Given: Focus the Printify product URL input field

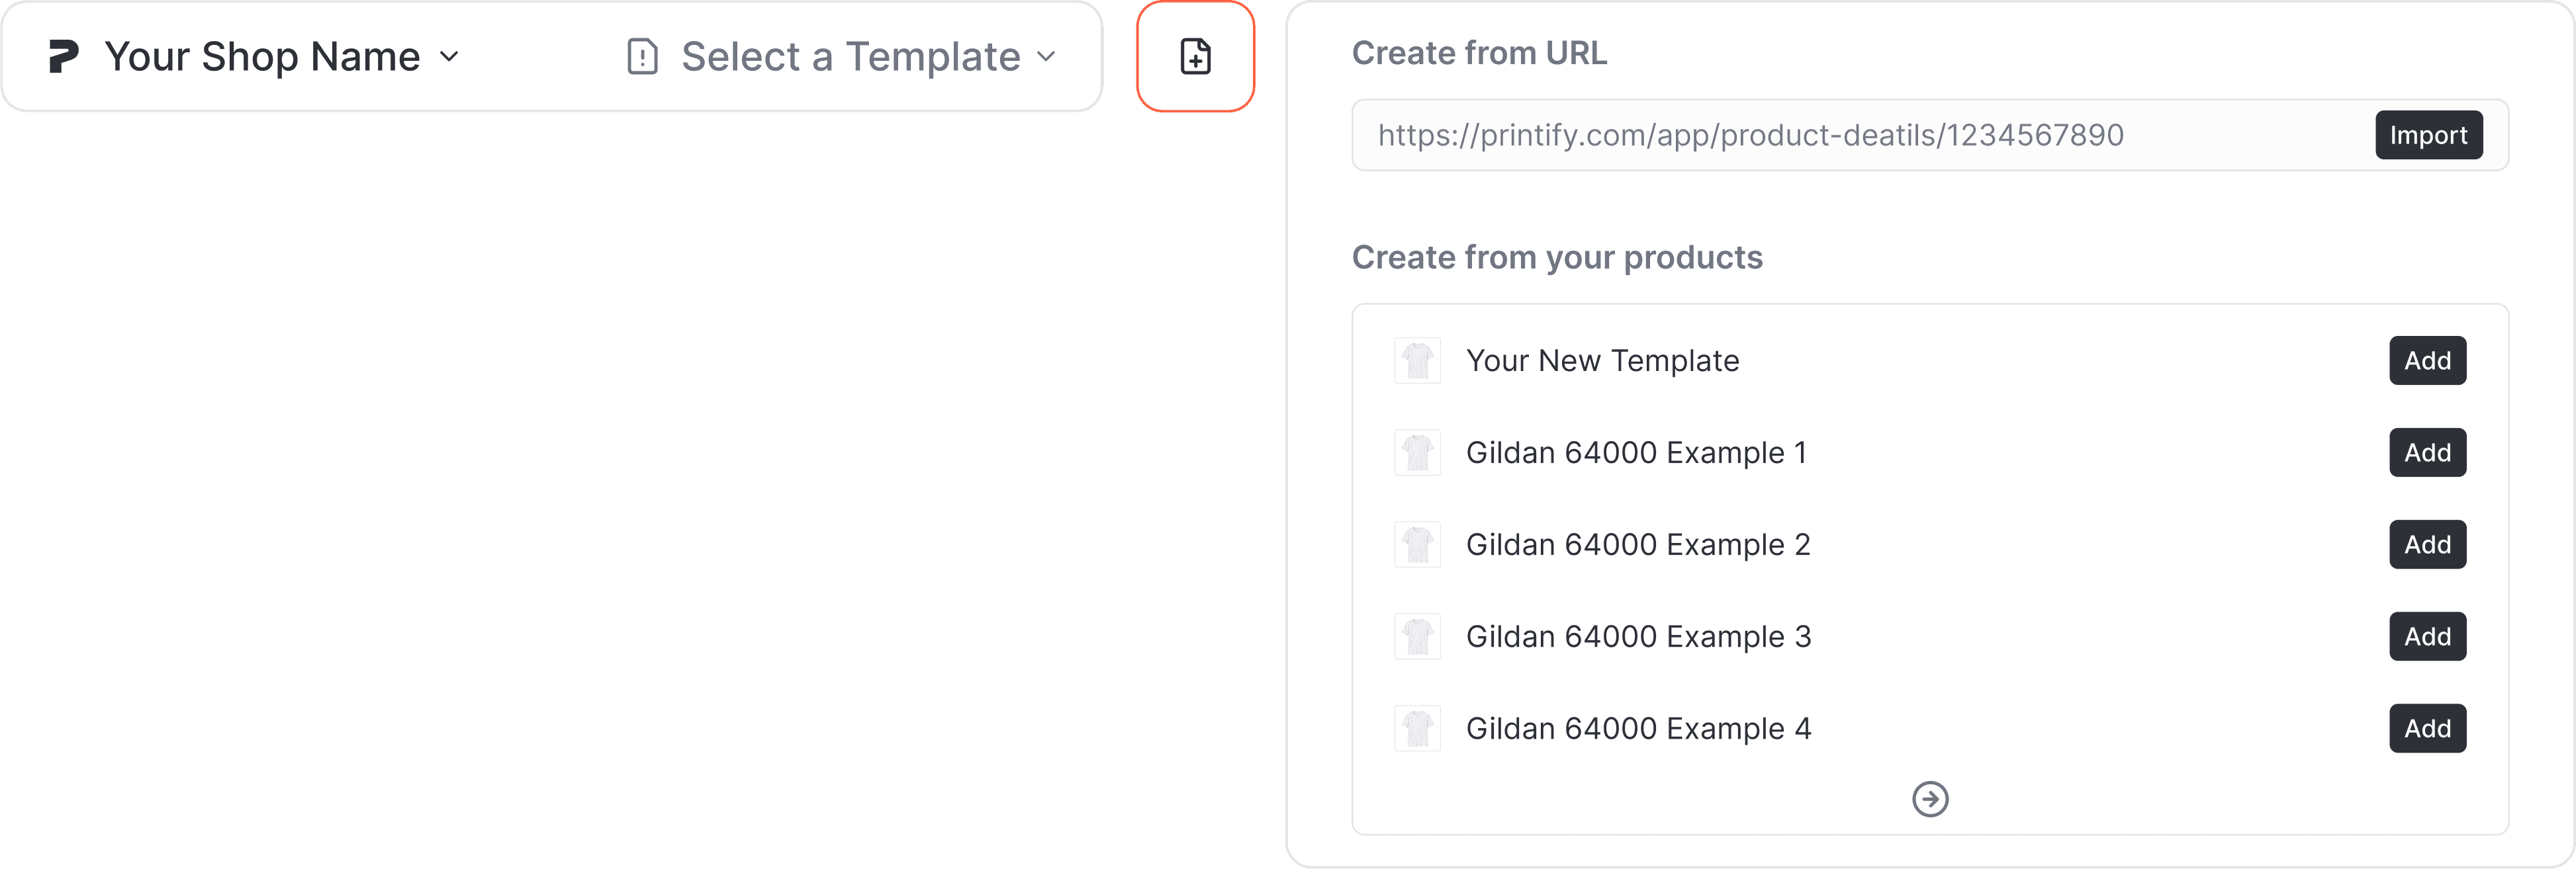Looking at the screenshot, I should point(1860,135).
